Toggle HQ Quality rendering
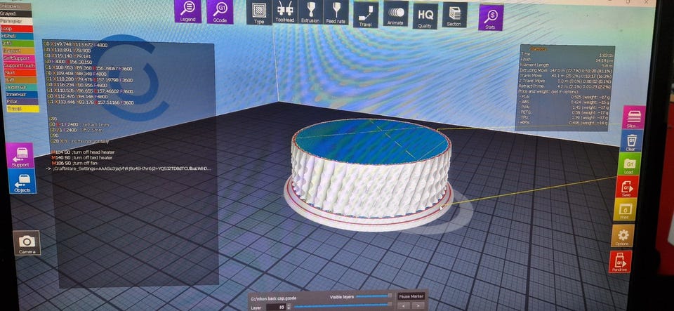The width and height of the screenshot is (674, 311). pos(425,16)
